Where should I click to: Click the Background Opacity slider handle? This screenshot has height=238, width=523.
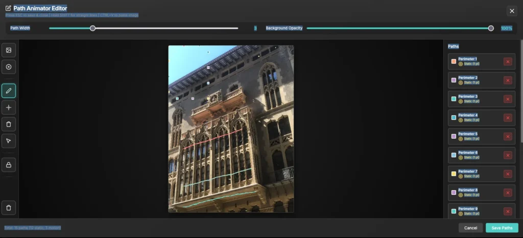tap(491, 28)
